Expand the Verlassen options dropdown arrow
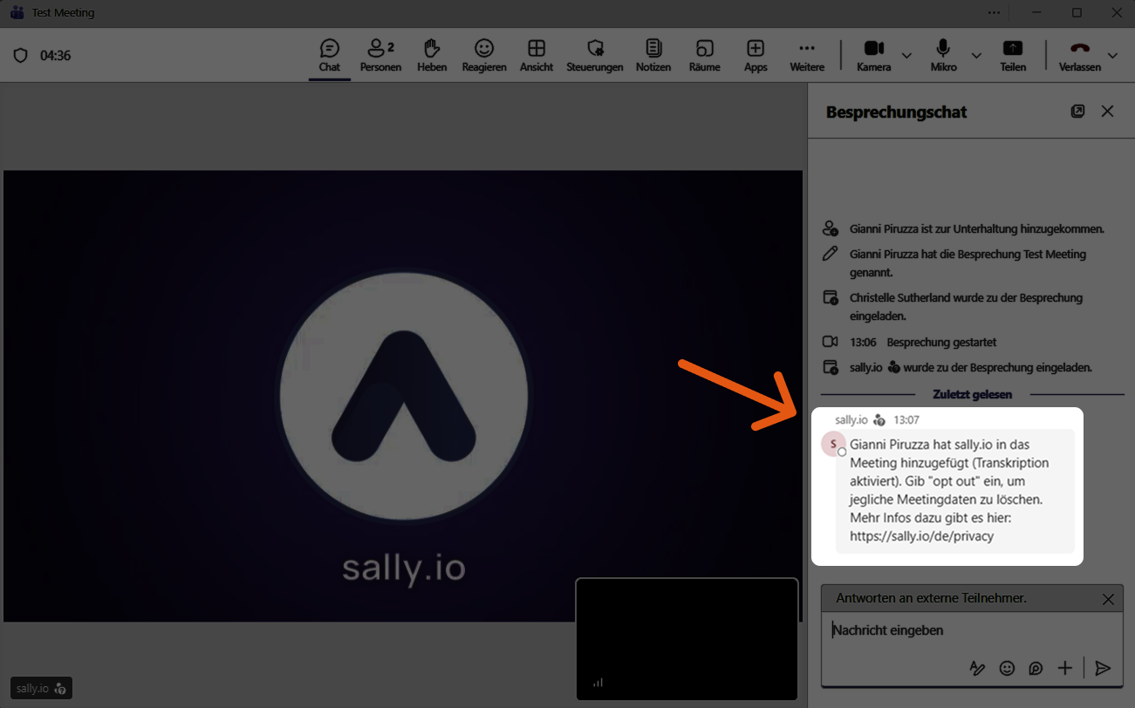The width and height of the screenshot is (1135, 708). (x=1112, y=56)
